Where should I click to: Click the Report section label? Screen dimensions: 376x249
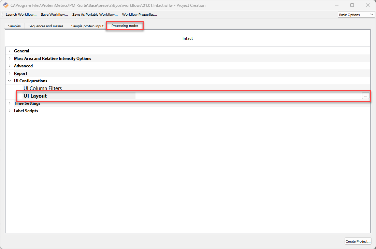[x=20, y=73]
